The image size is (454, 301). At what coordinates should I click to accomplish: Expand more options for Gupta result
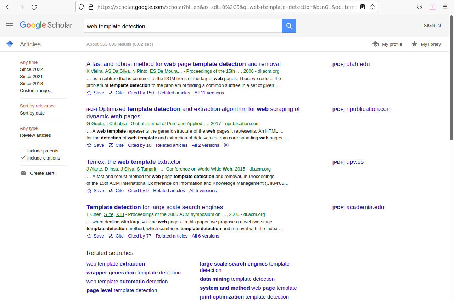pos(226,145)
